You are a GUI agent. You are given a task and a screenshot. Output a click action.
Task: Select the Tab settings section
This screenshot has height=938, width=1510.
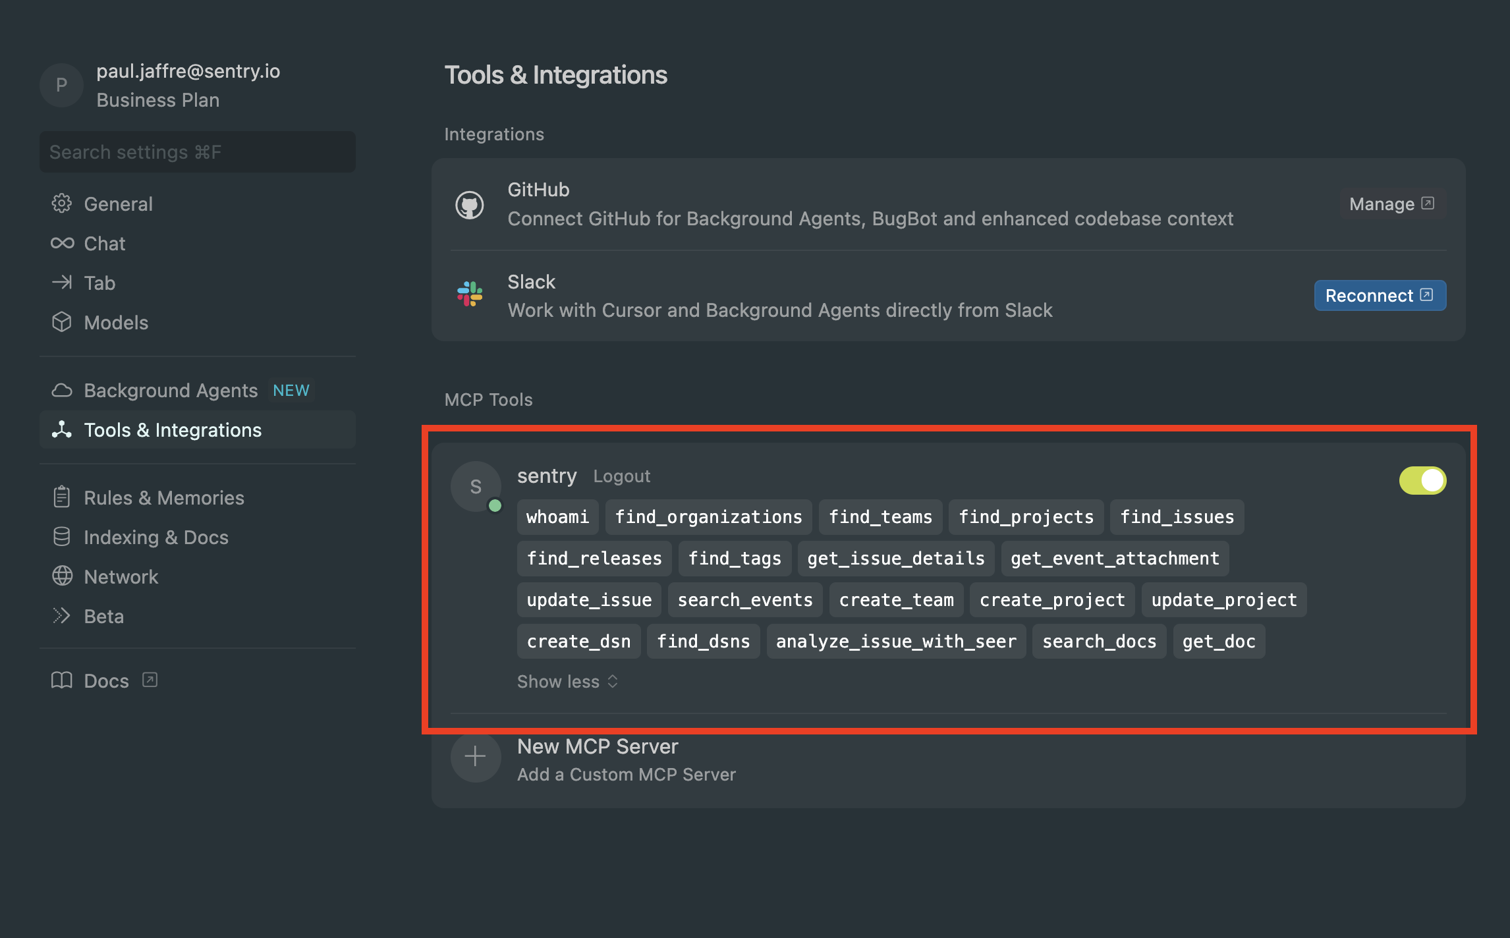(198, 283)
